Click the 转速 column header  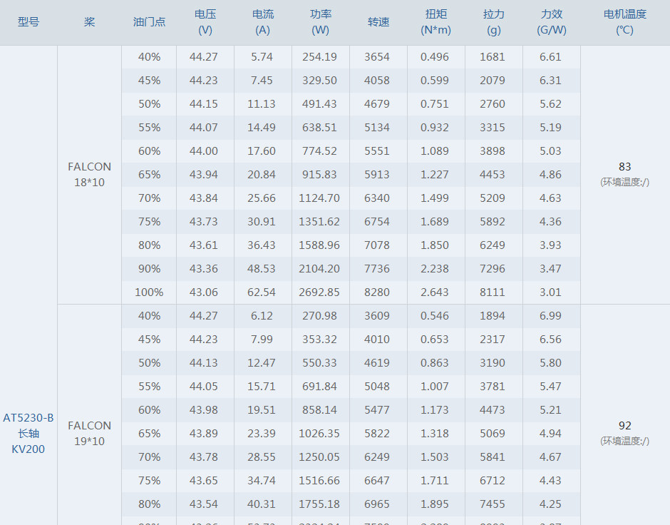click(x=378, y=22)
